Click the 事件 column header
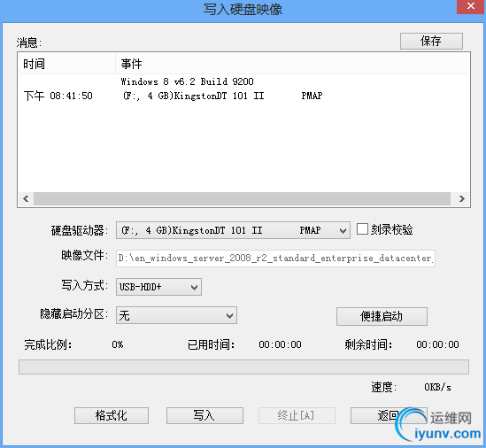This screenshot has height=448, width=486. click(x=293, y=64)
